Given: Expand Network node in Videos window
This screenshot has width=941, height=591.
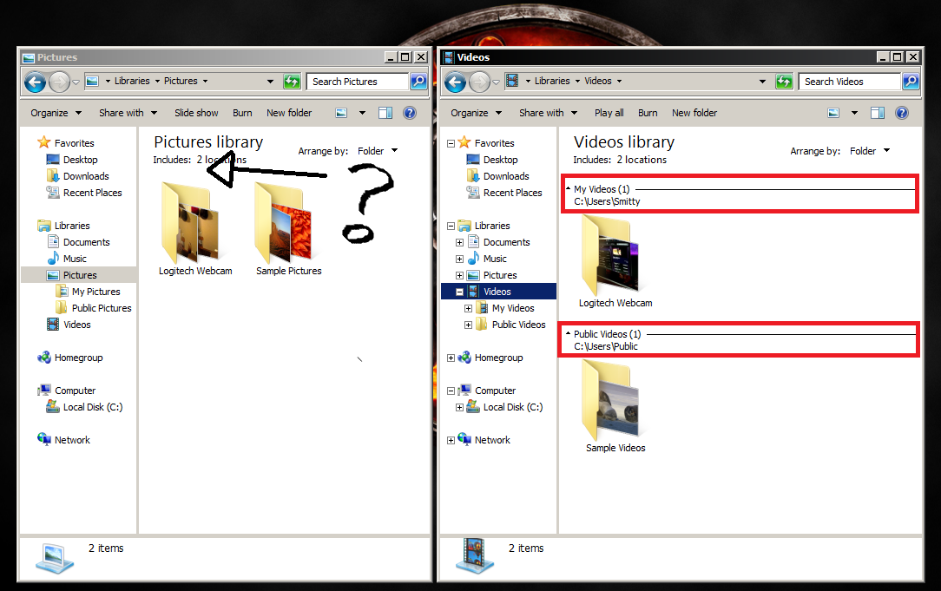Looking at the screenshot, I should point(451,440).
